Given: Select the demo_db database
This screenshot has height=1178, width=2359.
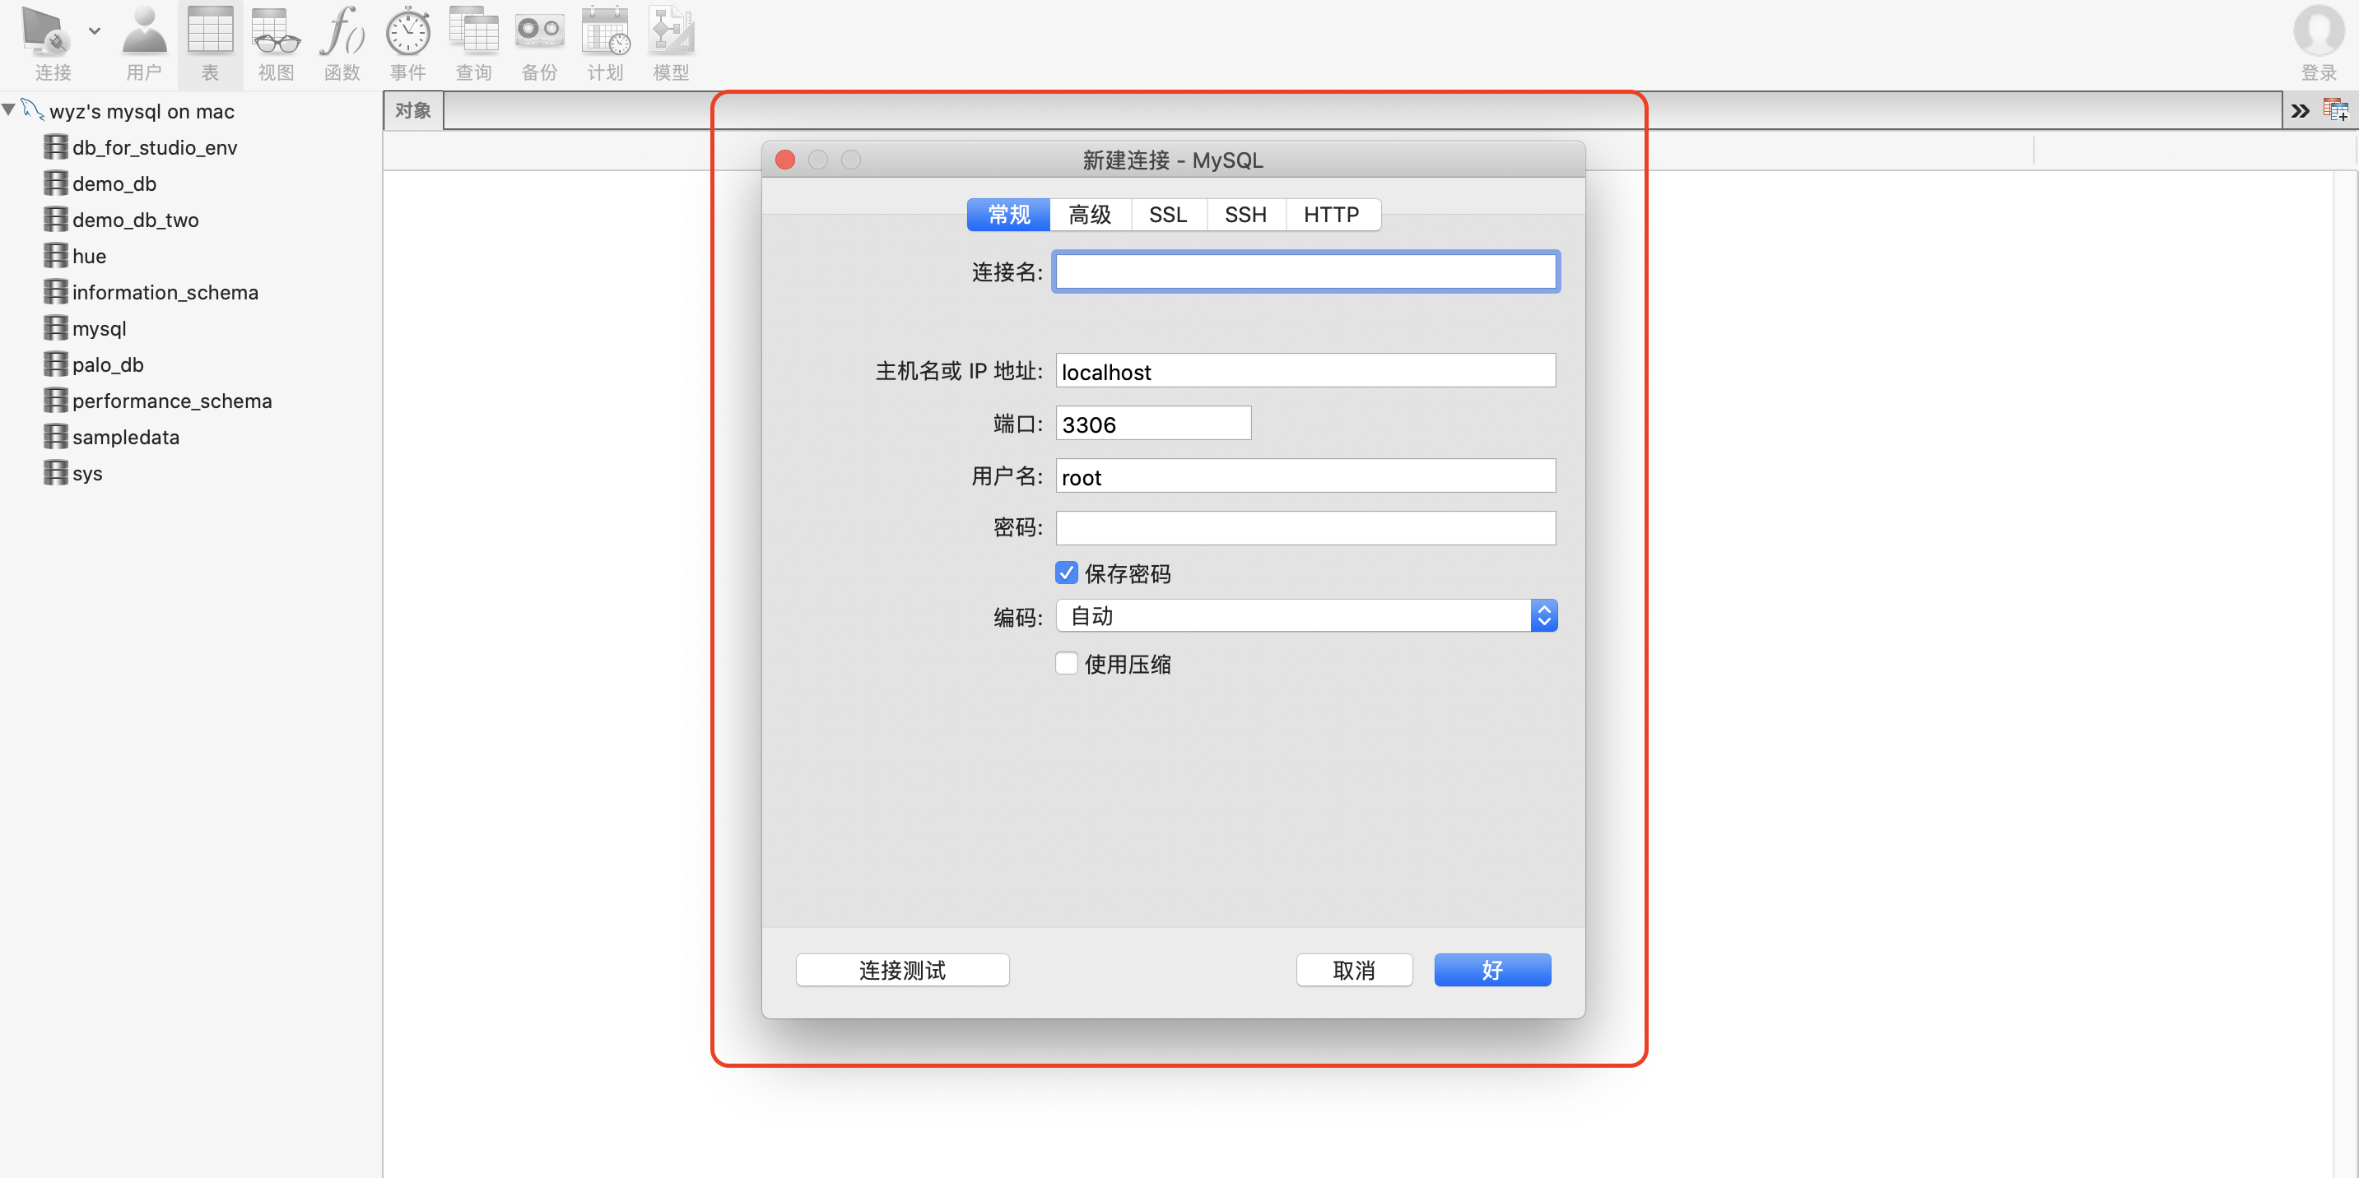Looking at the screenshot, I should coord(114,184).
